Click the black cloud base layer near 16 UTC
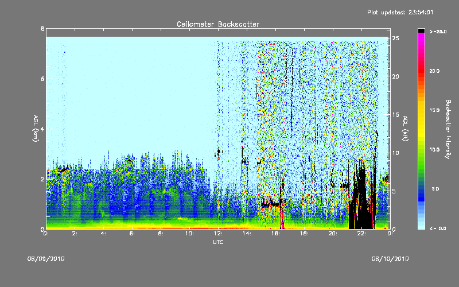Screen dimensions: 459x287 tap(272, 204)
